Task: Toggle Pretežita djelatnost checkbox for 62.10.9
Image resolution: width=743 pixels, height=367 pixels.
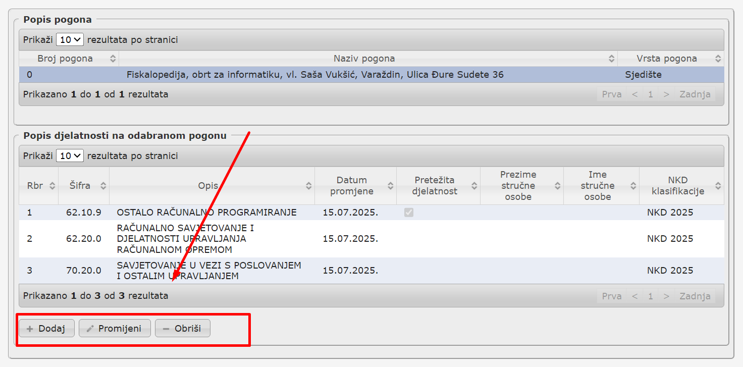Action: coord(409,213)
